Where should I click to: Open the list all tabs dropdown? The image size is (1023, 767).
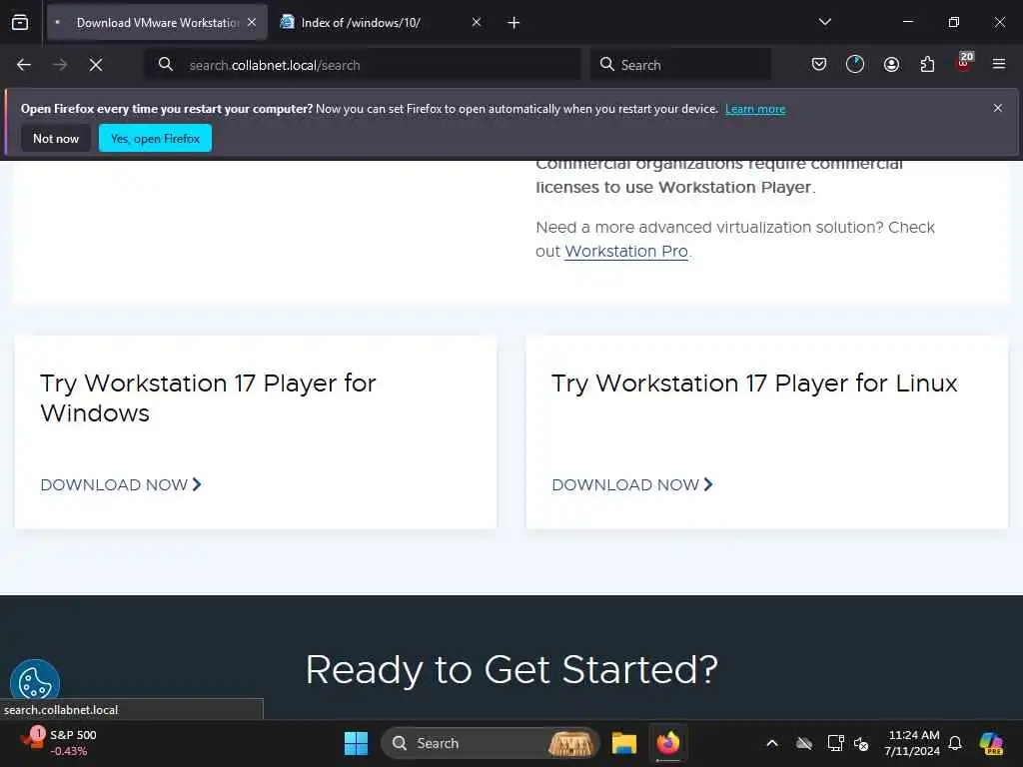[x=824, y=22]
